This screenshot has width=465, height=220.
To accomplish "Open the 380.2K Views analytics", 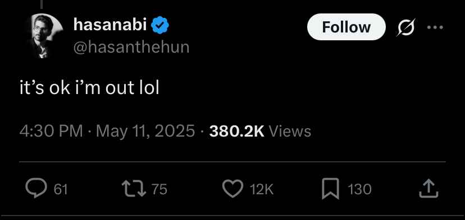I will pyautogui.click(x=260, y=131).
